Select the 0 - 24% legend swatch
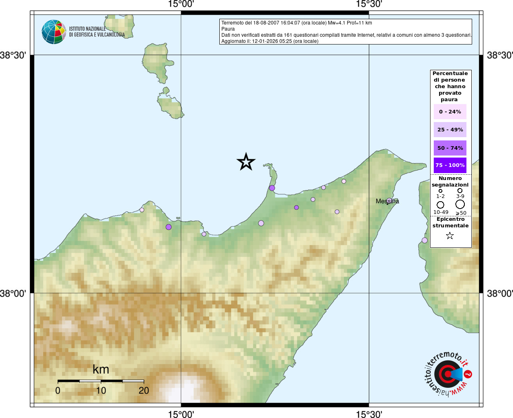Screen dimensions: 513x418 (450, 111)
